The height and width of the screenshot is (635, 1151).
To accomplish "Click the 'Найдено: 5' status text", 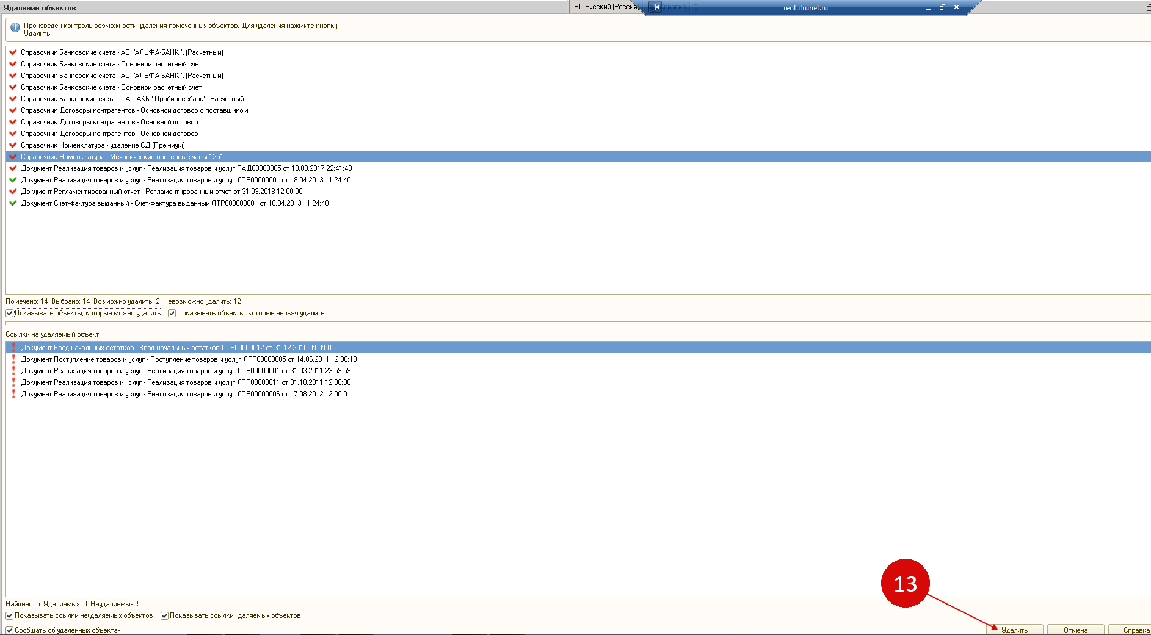I will pos(23,604).
